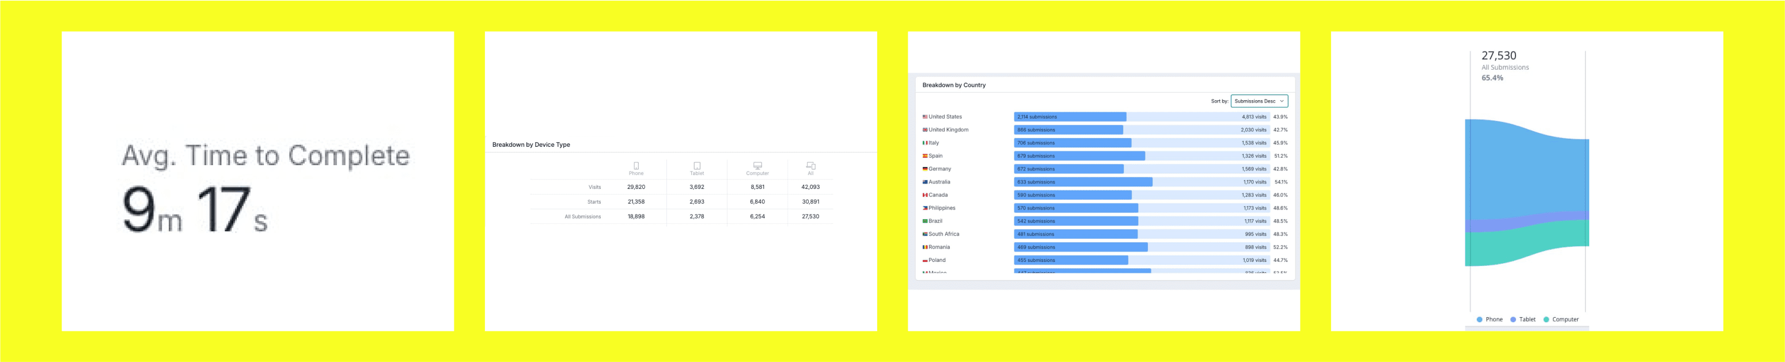Click the Phone device icon
The height and width of the screenshot is (362, 1785).
636,165
